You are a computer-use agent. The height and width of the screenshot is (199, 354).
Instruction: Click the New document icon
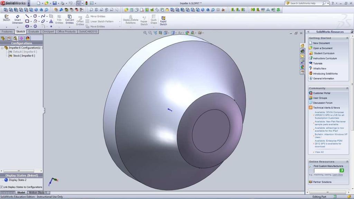(39, 3)
